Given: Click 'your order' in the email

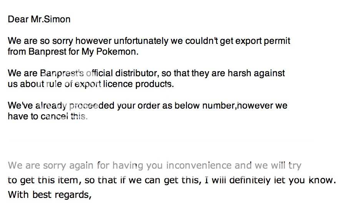Looking at the screenshot, I should pyautogui.click(x=138, y=106).
